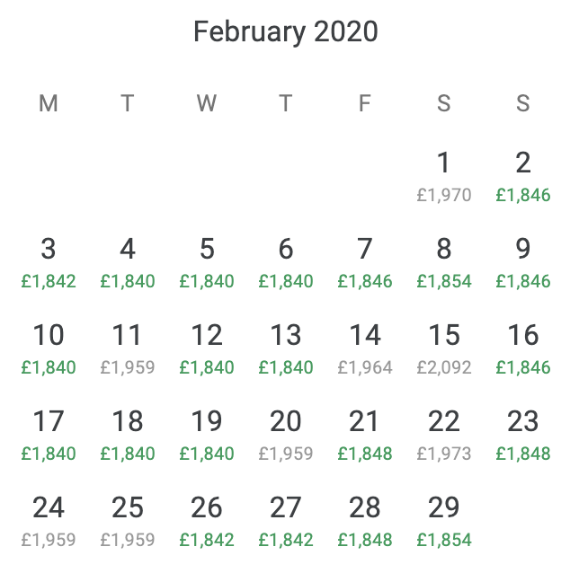Select February 29 priced £1,854
The height and width of the screenshot is (573, 579).
click(x=444, y=521)
